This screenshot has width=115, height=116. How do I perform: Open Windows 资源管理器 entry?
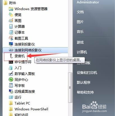28,9
